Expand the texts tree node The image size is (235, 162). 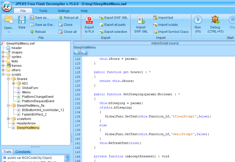point(3,61)
